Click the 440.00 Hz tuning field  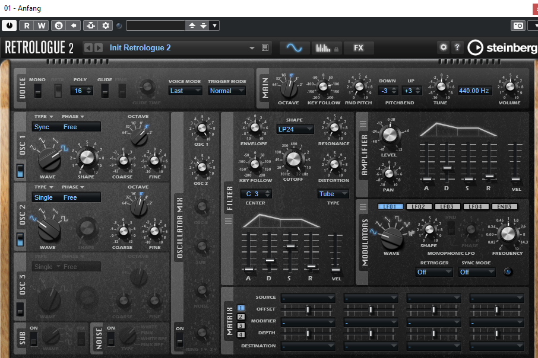[474, 91]
